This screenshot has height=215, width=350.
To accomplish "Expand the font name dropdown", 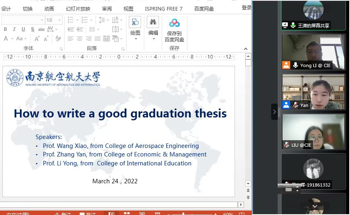I will pyautogui.click(x=41, y=20).
